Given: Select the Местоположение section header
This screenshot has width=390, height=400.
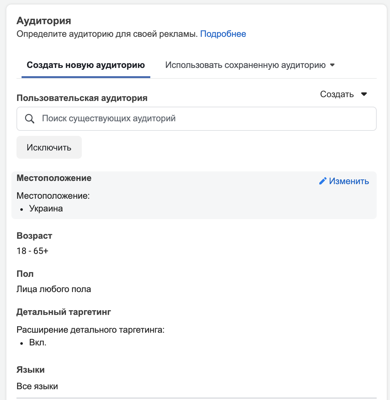Looking at the screenshot, I should coord(54,178).
